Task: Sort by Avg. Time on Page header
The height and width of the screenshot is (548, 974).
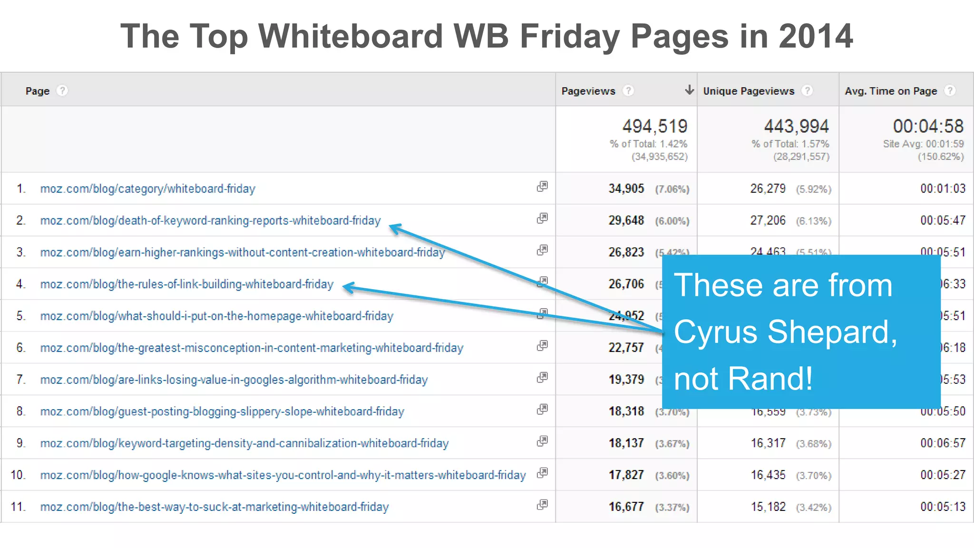Action: point(891,91)
